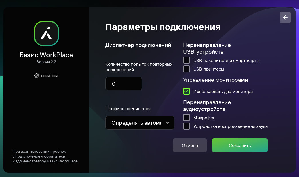This screenshot has height=177, width=299.
Task: Open the Определять автоматически connection profile dropdown
Action: 140,123
